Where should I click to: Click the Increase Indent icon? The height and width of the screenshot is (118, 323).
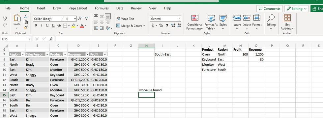click(x=102, y=28)
